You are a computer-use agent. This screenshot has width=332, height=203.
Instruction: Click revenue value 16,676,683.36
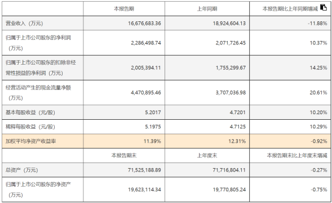pos(144,23)
